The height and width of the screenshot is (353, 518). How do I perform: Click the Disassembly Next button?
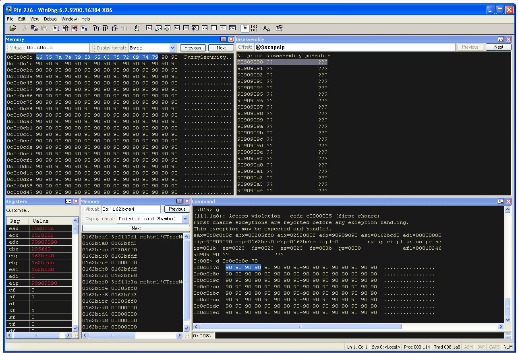pyautogui.click(x=499, y=47)
